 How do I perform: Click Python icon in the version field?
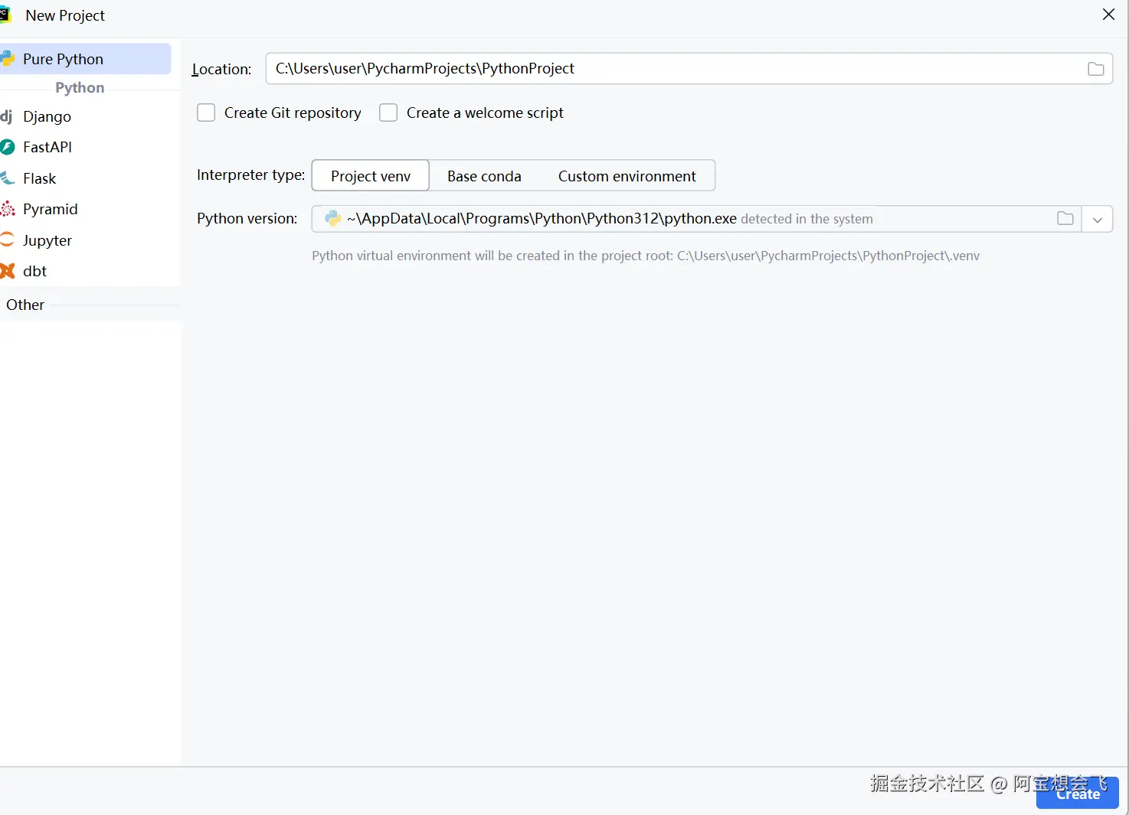(333, 218)
